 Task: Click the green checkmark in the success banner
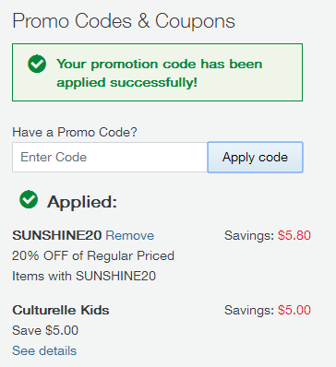click(37, 64)
